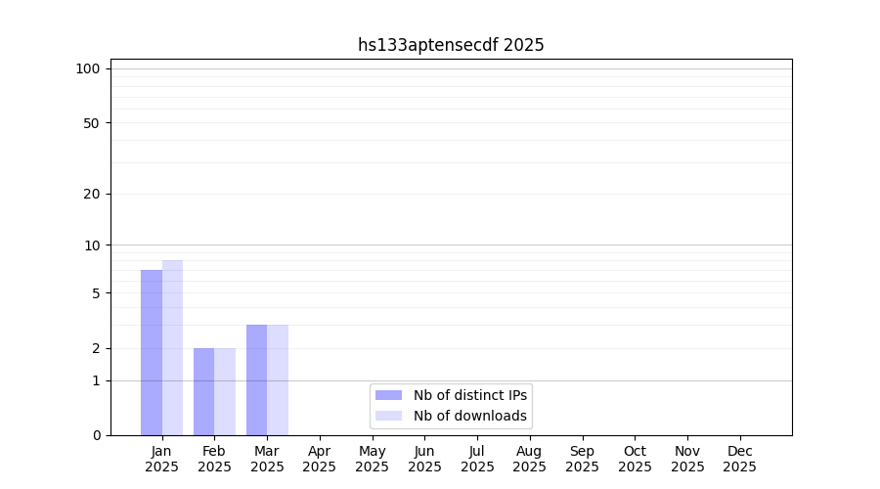This screenshot has width=880, height=489.
Task: Click the March downloads bar
Action: click(x=278, y=379)
